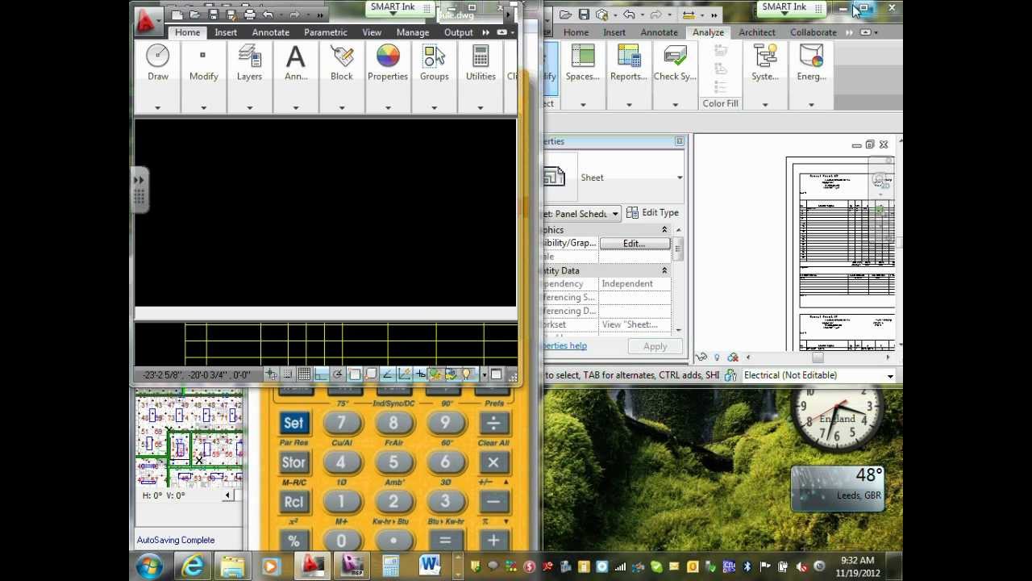Toggle Infer Constraints in AutoCAD status bar
This screenshot has width=1032, height=581.
pos(271,374)
